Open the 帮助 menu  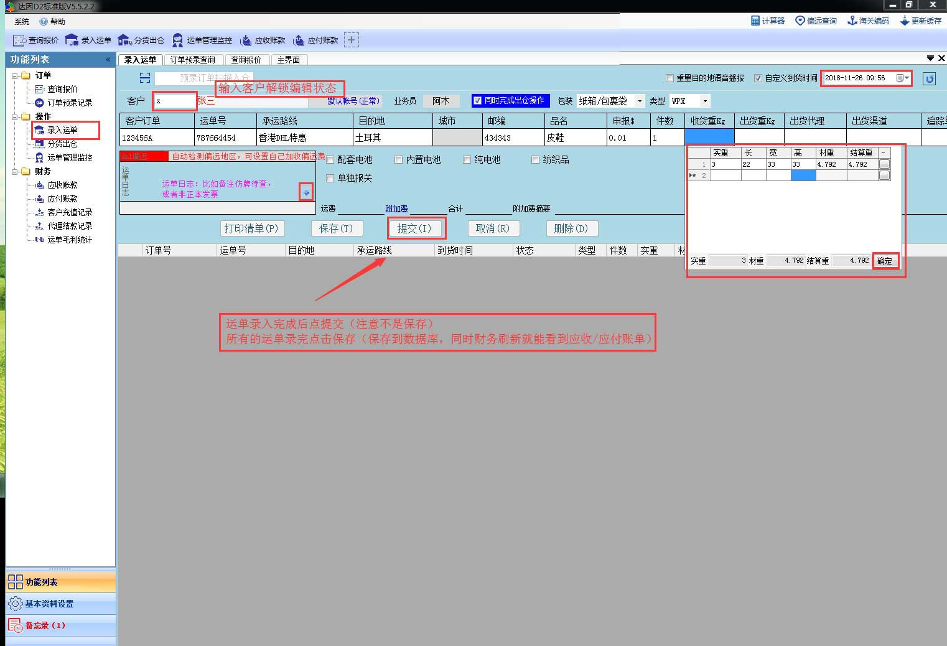53,21
